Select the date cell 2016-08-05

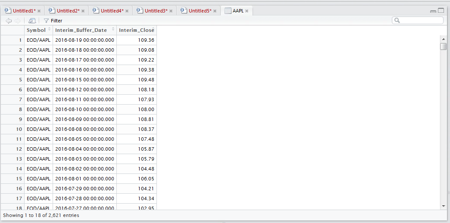pyautogui.click(x=84, y=139)
